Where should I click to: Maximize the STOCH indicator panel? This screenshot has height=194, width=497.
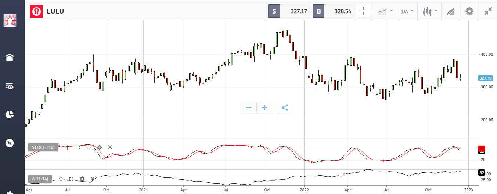tap(78, 147)
